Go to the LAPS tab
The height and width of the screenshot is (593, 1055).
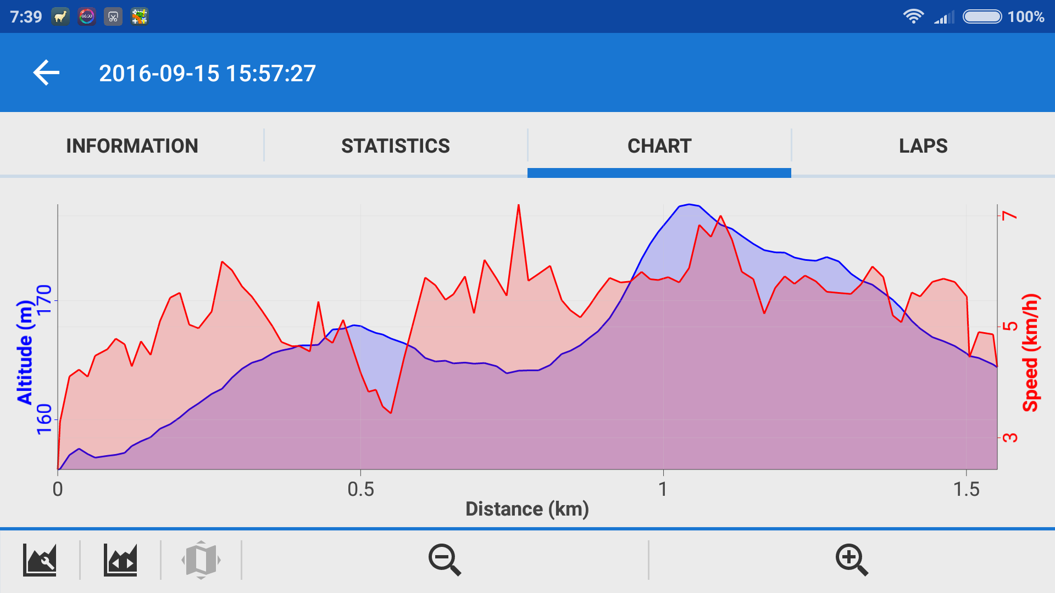click(x=923, y=146)
